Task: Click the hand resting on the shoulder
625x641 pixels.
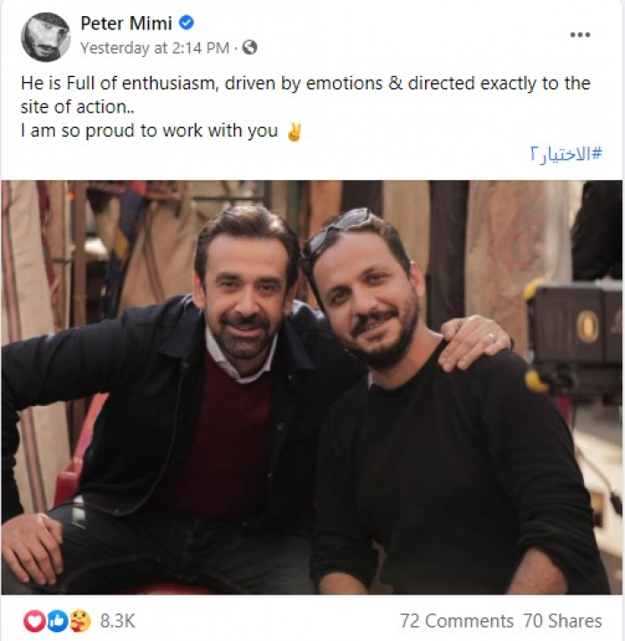Action: (x=471, y=339)
